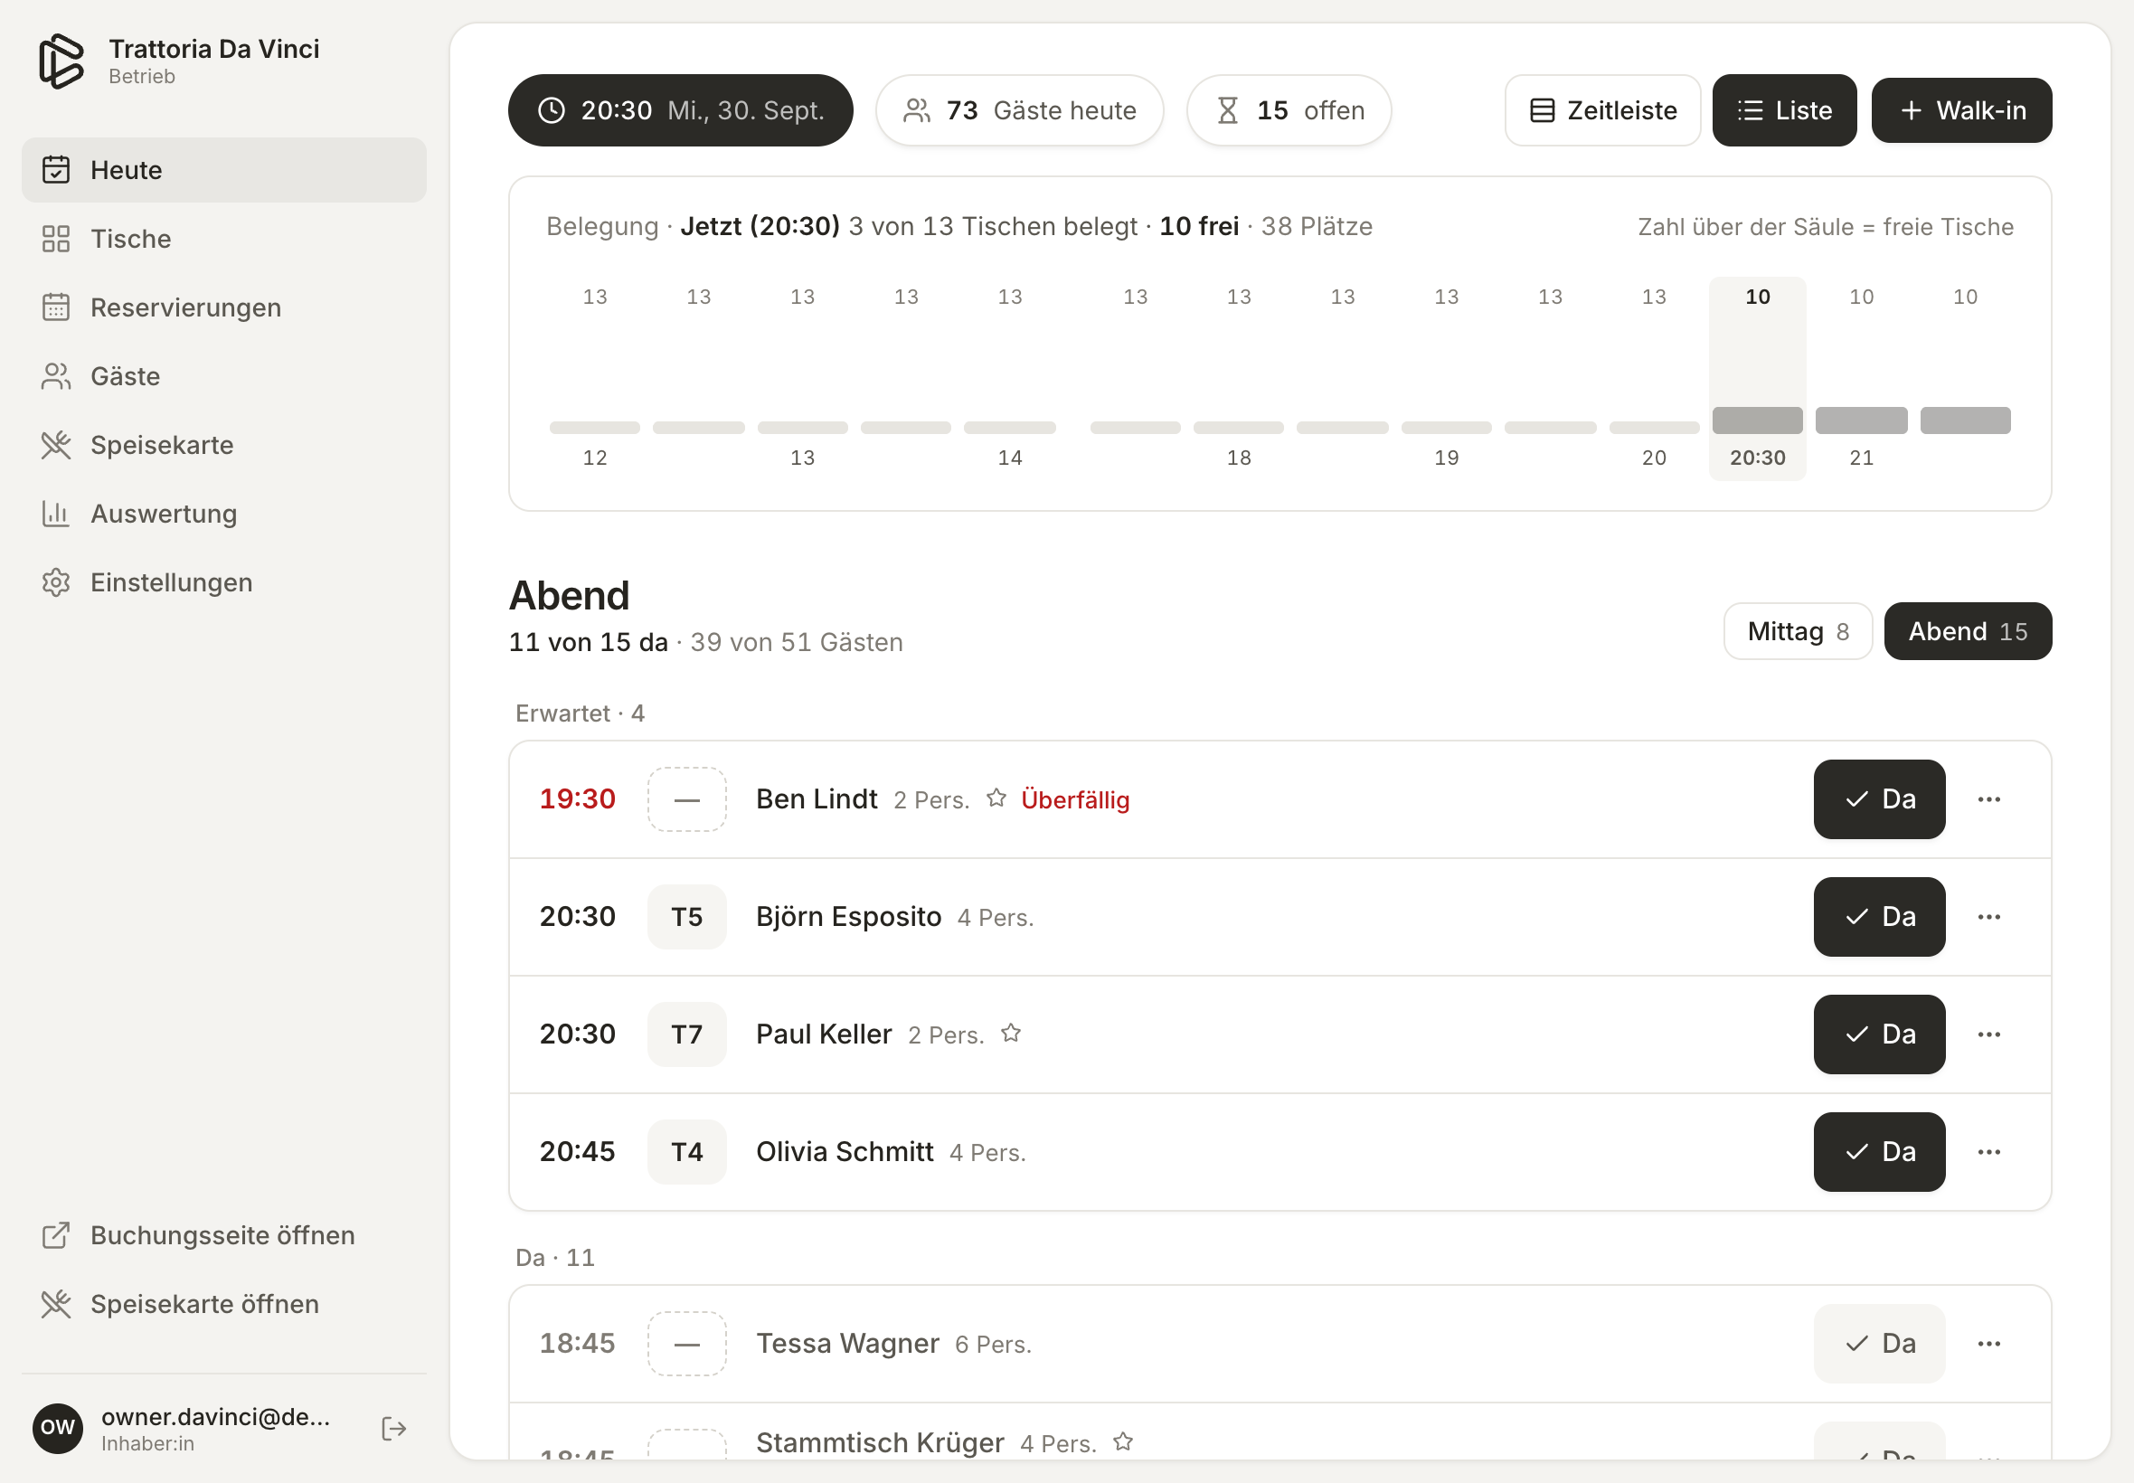Click table badge T5
Viewport: 2134px width, 1483px height.
pos(686,917)
